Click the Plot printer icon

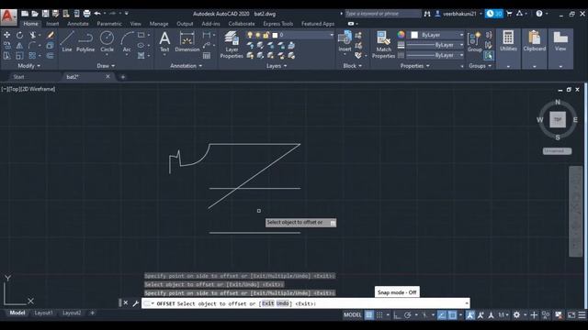tap(86, 14)
